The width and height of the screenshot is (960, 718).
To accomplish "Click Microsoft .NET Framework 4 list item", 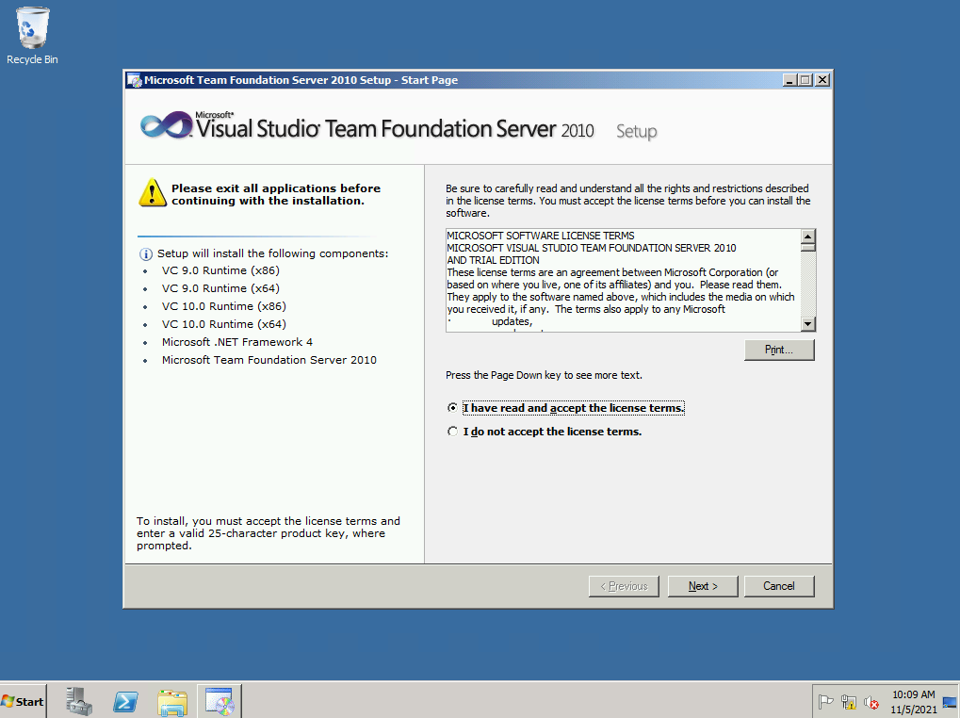I will 237,342.
